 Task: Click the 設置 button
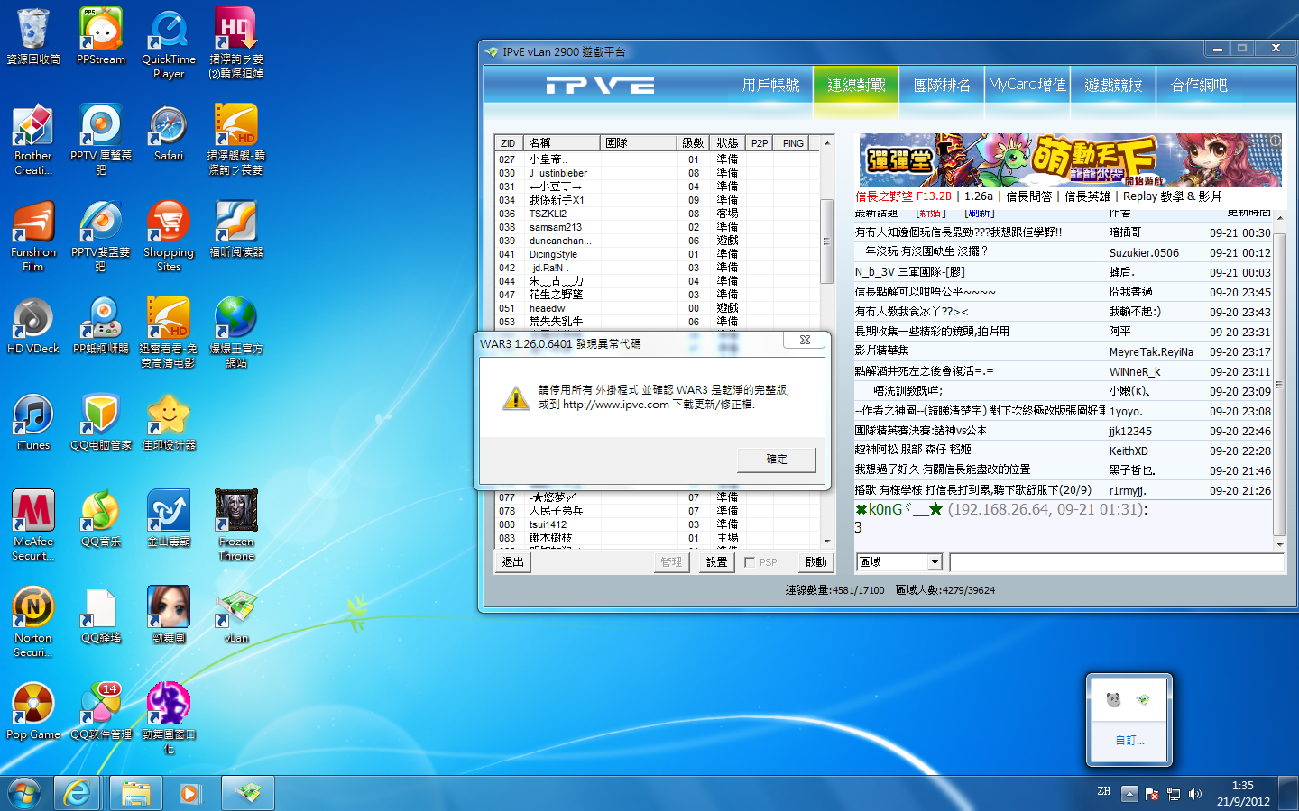click(716, 562)
